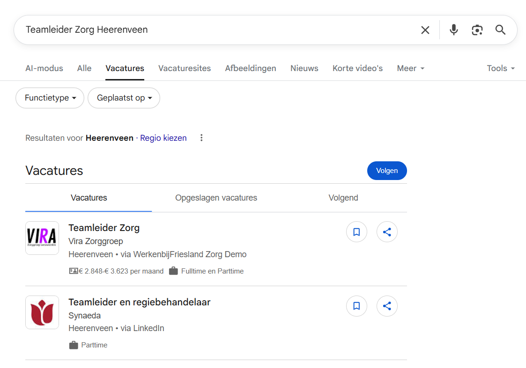Open the Meer menu dropdown

410,68
